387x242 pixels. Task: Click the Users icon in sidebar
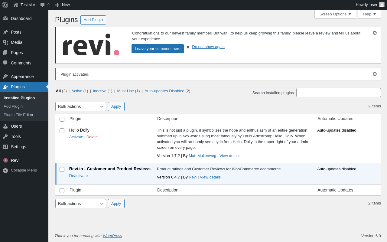coord(5,126)
